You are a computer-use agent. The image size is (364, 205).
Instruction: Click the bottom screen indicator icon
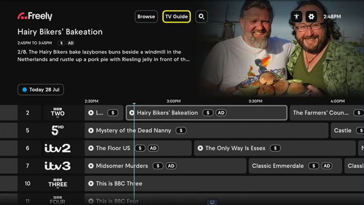point(212,202)
